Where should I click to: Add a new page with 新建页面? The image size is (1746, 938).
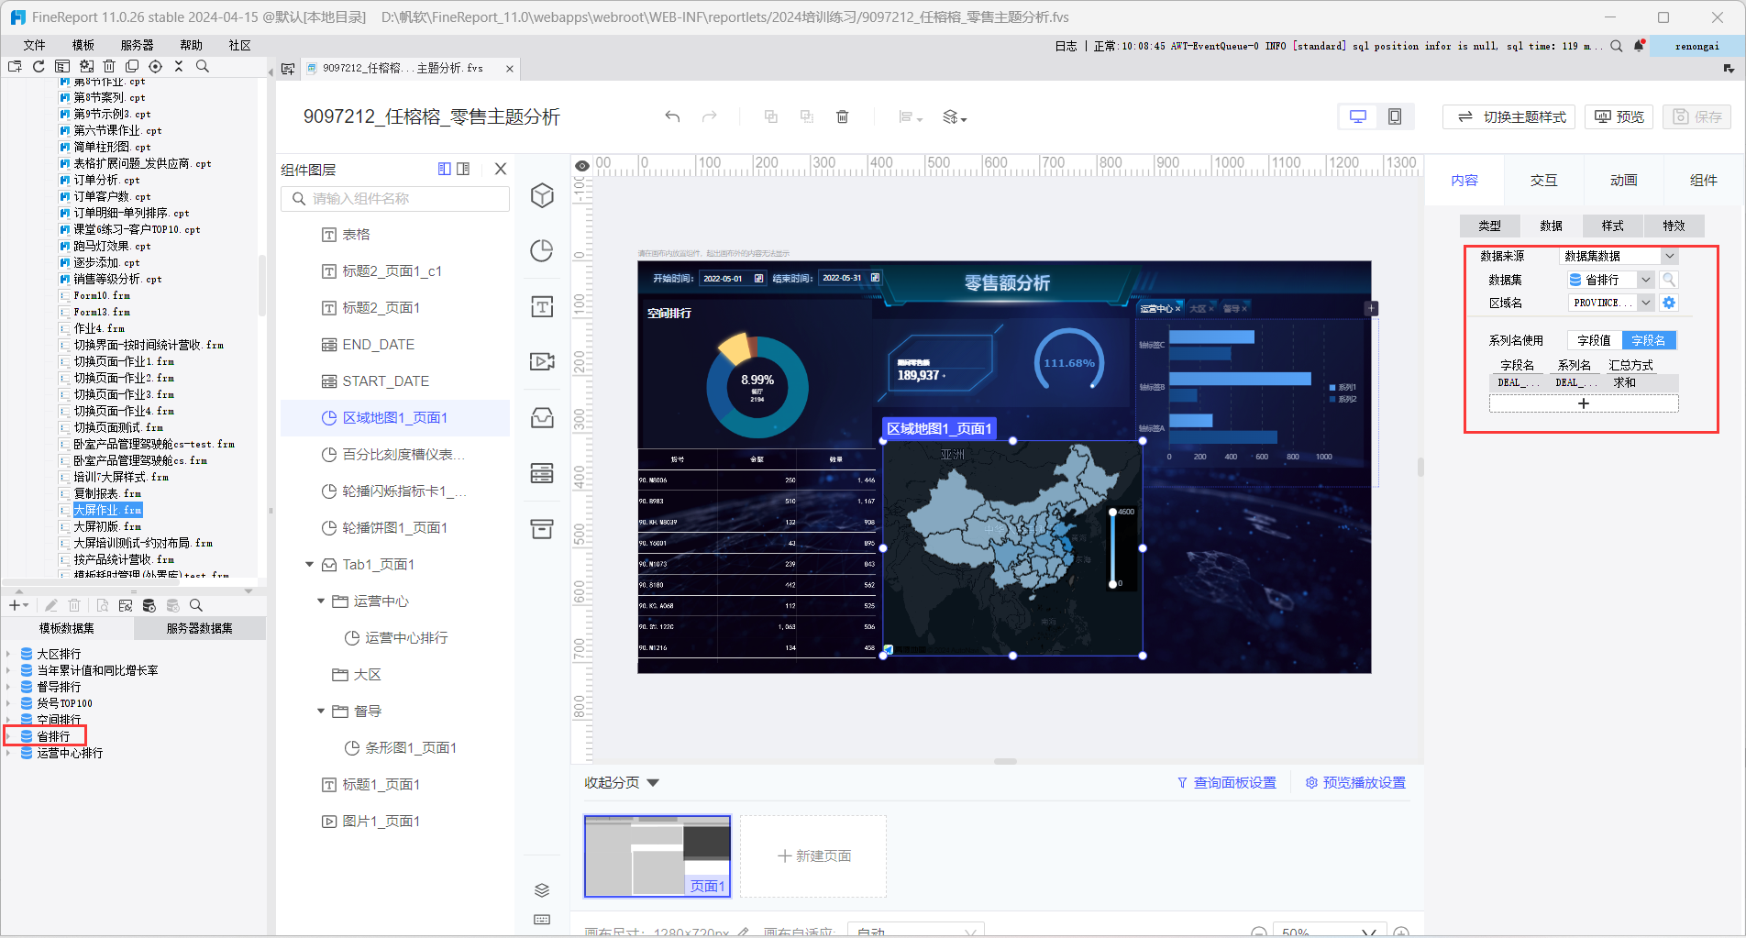point(813,855)
